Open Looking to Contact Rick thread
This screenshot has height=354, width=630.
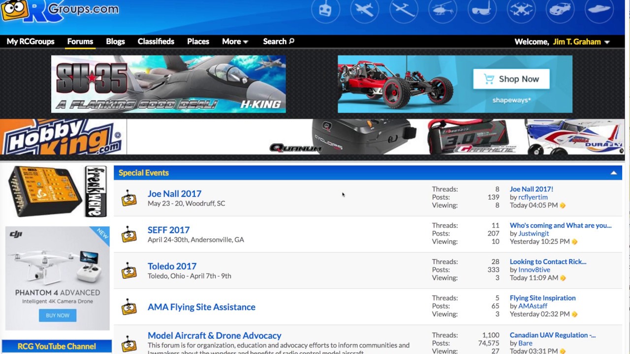(x=548, y=262)
